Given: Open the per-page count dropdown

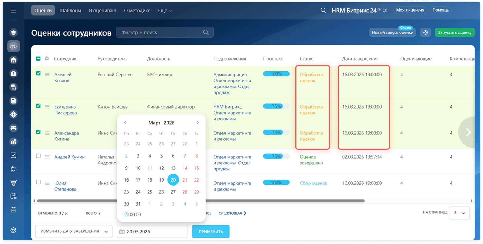Looking at the screenshot, I should tap(459, 213).
